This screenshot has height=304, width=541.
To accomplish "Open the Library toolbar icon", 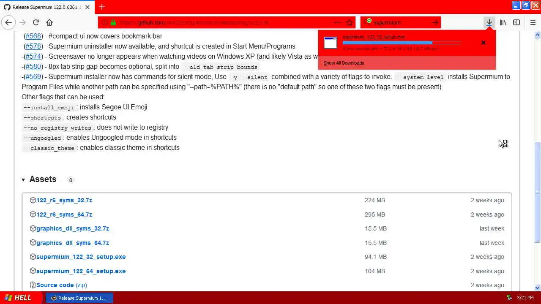I will coord(503,22).
